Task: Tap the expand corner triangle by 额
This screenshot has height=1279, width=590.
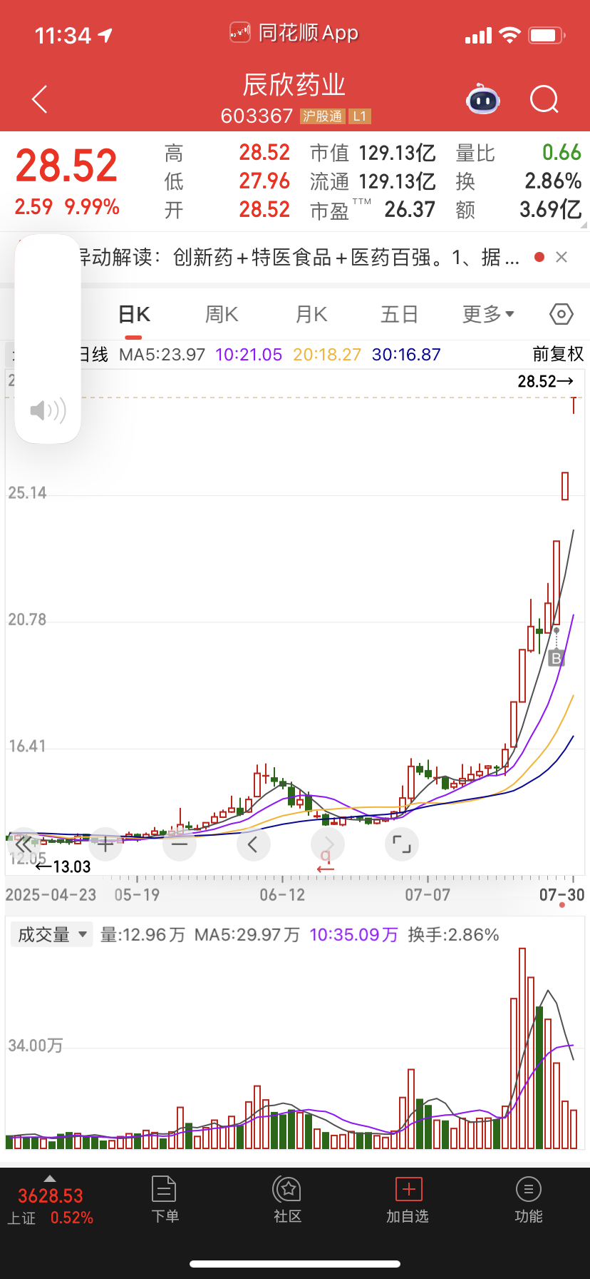Action: pos(584,225)
